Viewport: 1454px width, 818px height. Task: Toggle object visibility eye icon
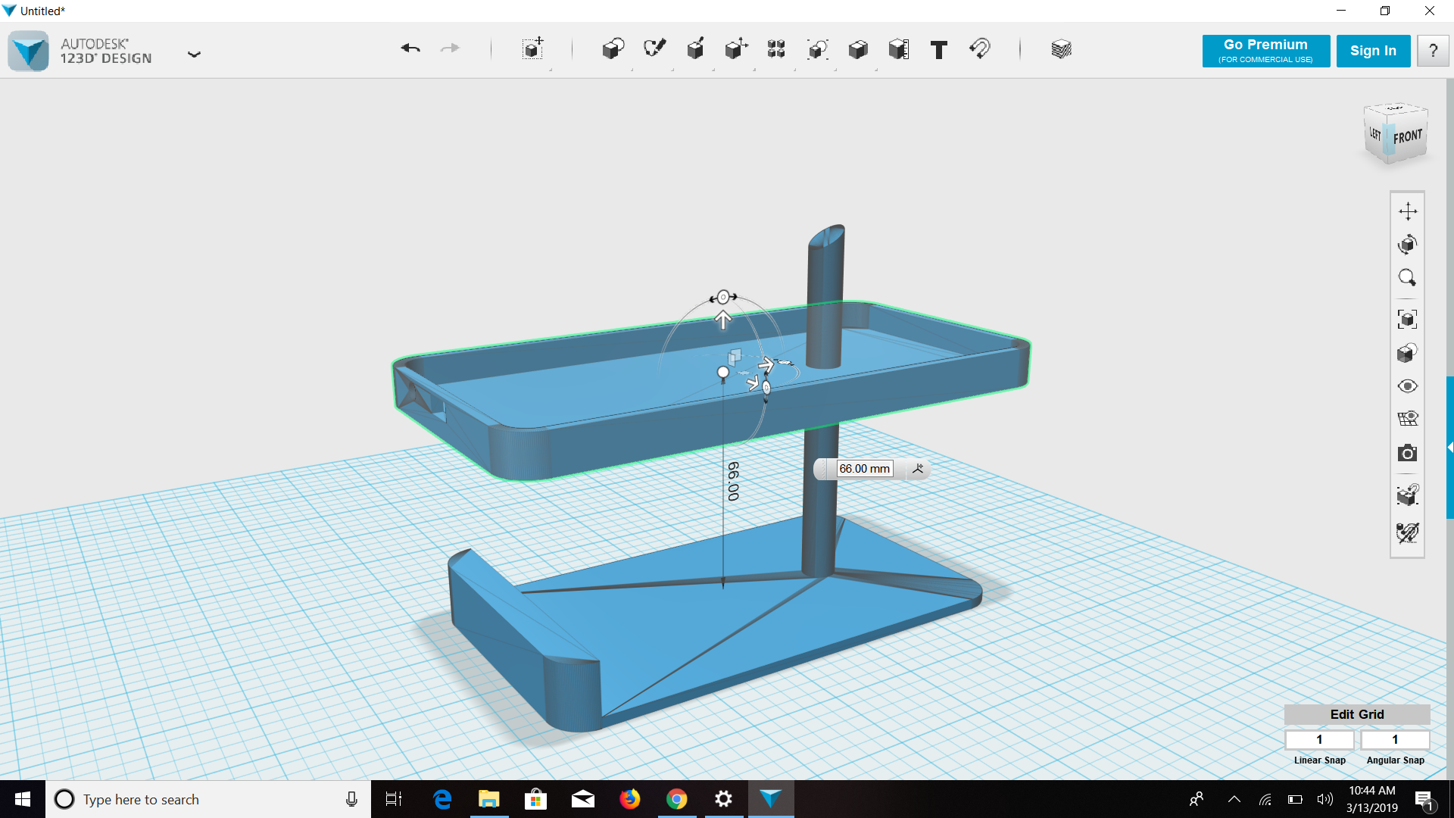point(1407,386)
